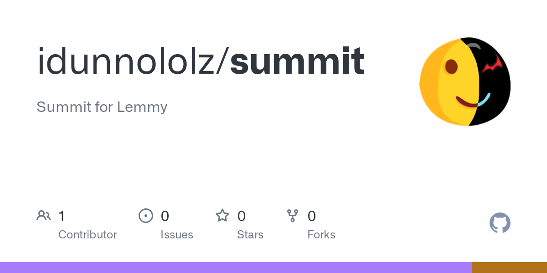Click the 0 count above Stars
Image resolution: width=547 pixels, height=273 pixels.
(242, 216)
